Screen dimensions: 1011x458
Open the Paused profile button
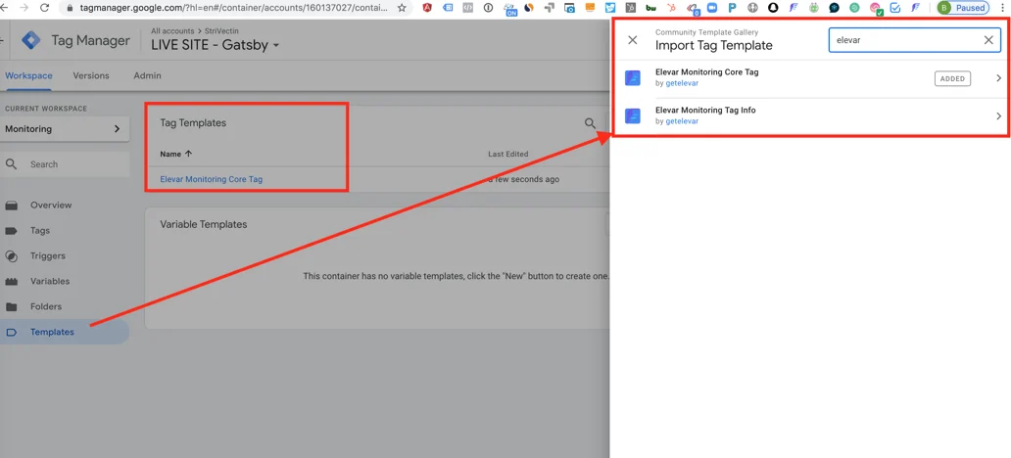pos(963,8)
